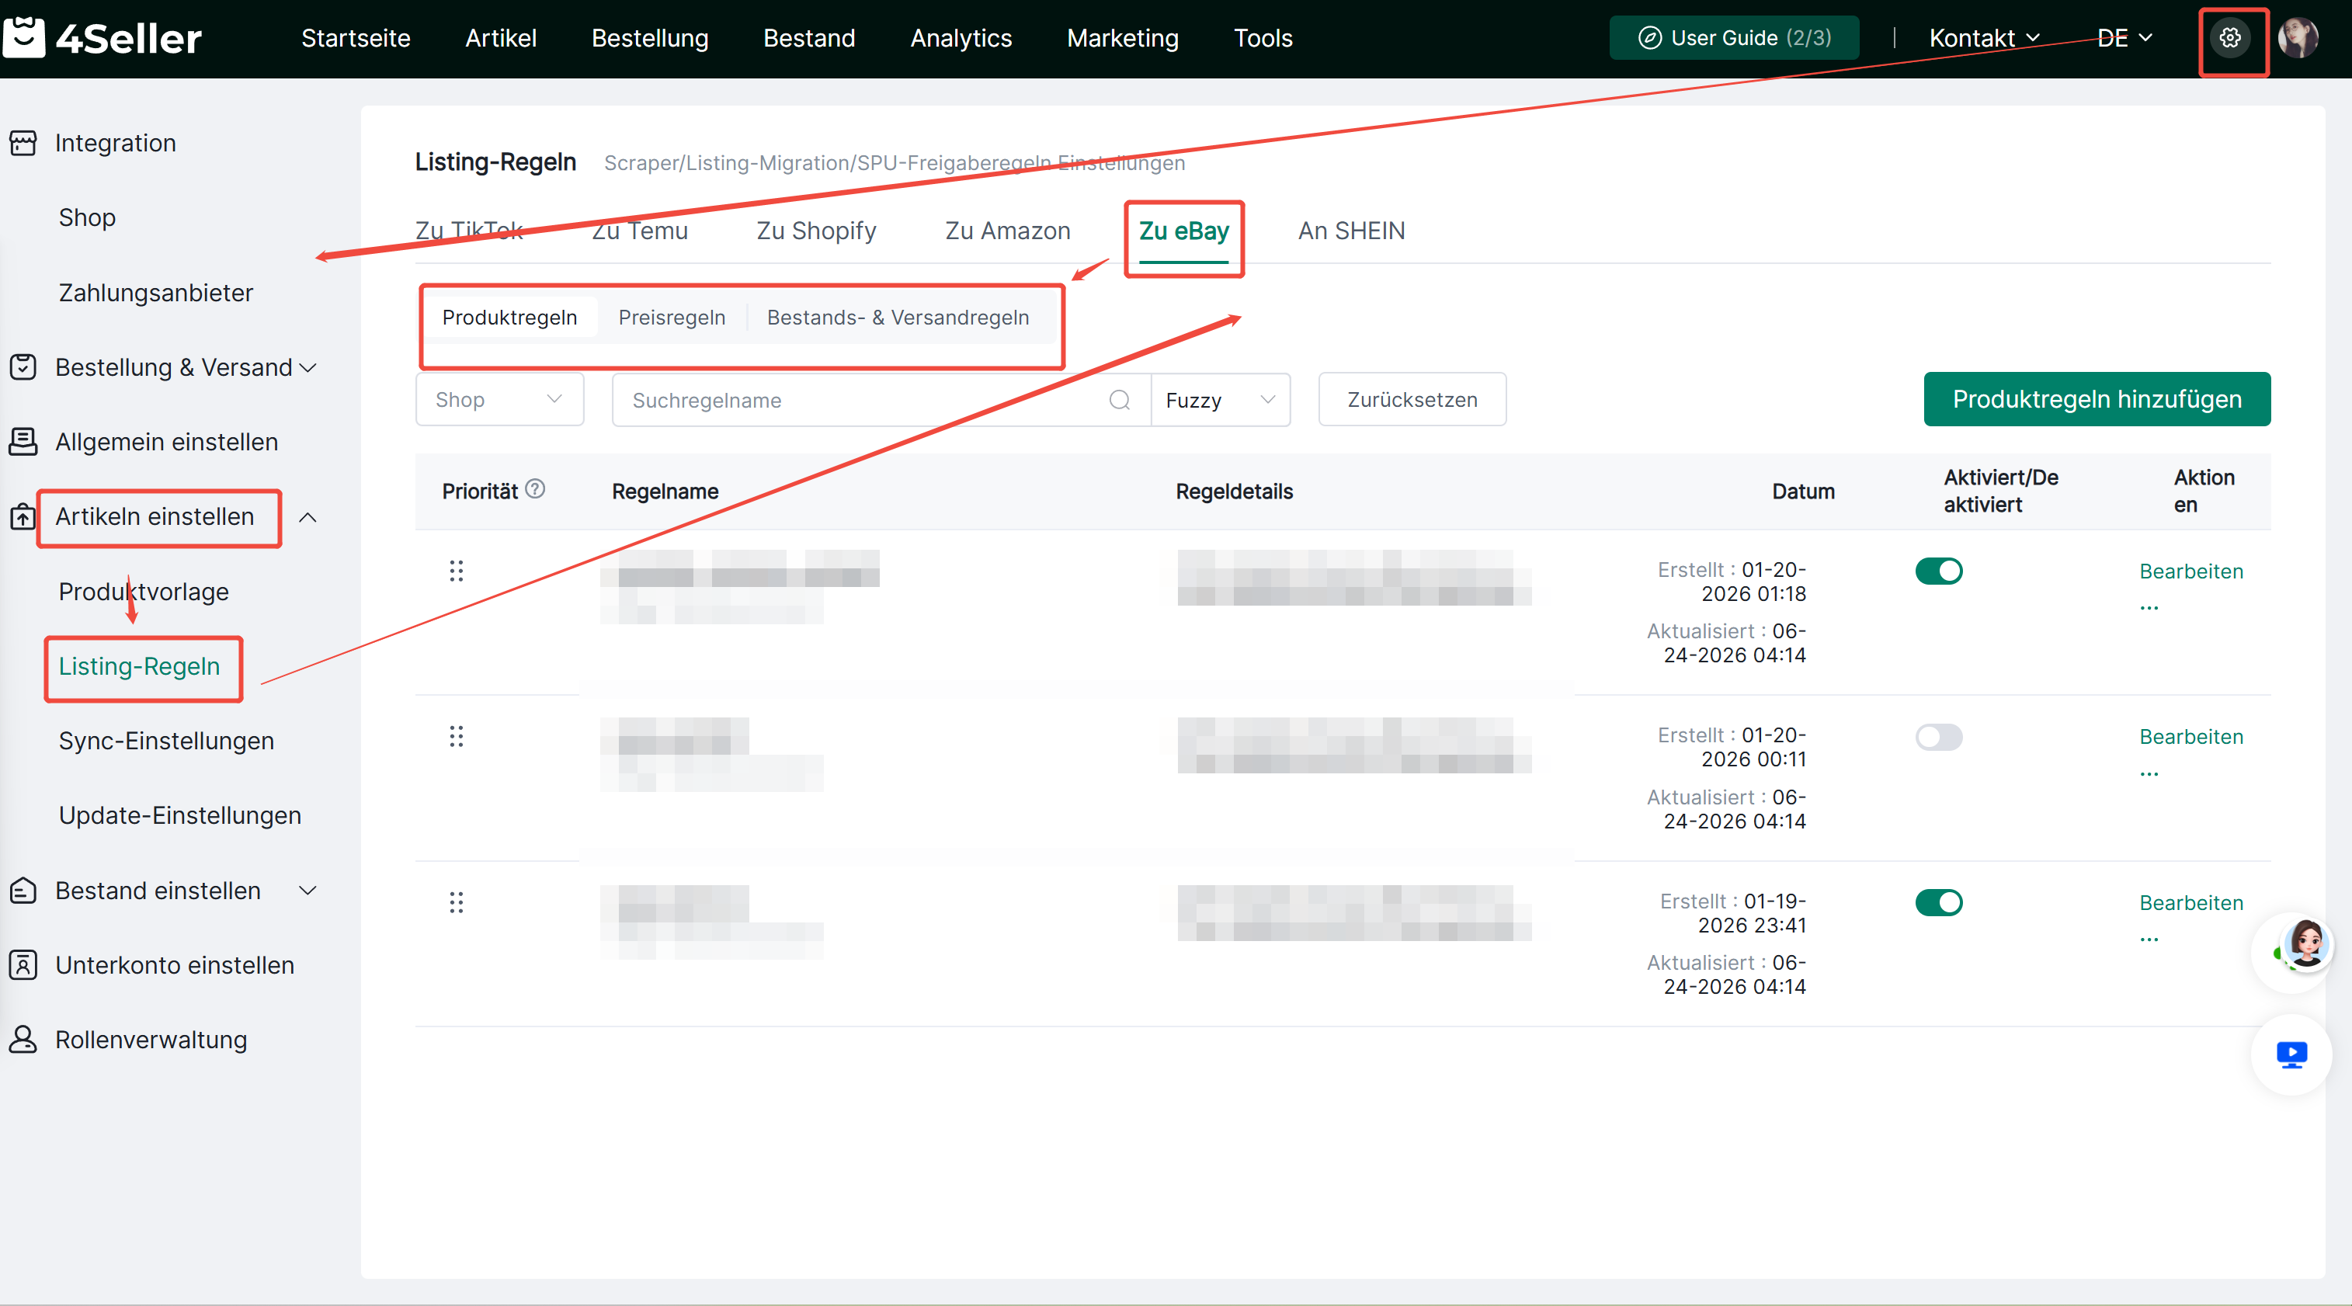Click the search magnifier icon
This screenshot has height=1306, width=2352.
(x=1120, y=400)
